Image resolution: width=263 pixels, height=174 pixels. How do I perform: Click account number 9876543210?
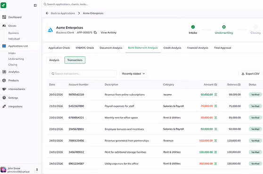coord(76,95)
